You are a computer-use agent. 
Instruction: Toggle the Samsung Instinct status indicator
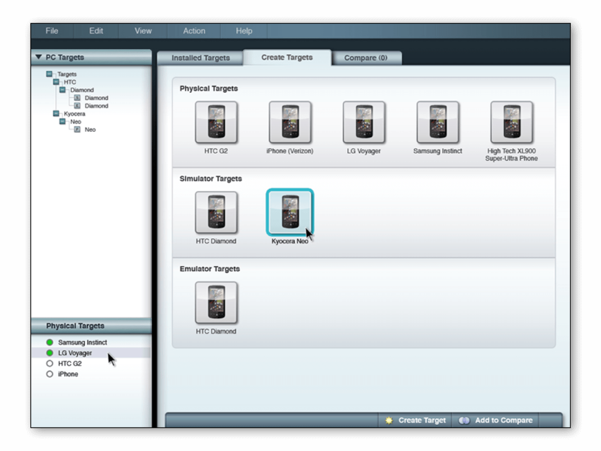tap(50, 342)
